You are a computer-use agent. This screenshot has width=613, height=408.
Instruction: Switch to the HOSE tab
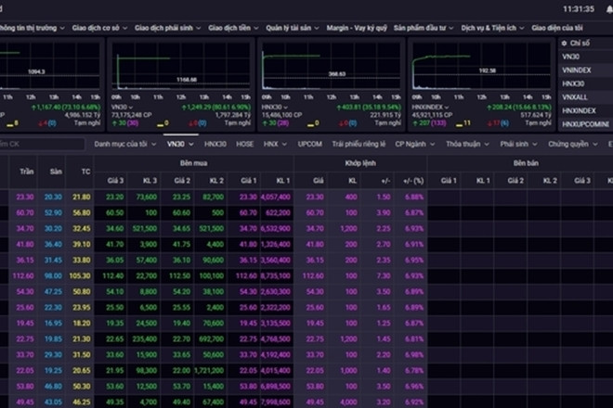tap(244, 144)
